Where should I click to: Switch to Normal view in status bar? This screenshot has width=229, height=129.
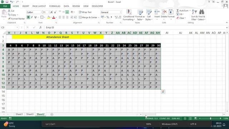pyautogui.click(x=185, y=119)
